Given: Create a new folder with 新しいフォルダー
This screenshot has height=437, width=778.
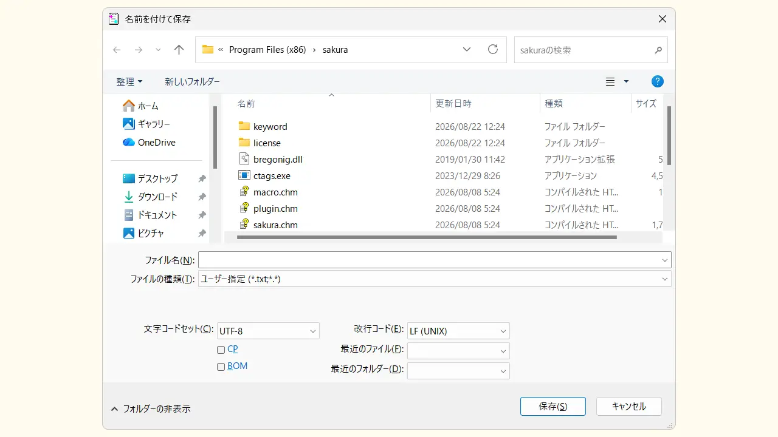Looking at the screenshot, I should tap(192, 81).
